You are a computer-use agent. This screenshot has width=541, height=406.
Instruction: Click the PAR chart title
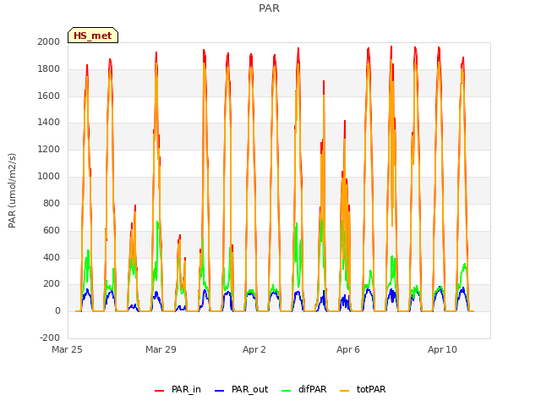tap(269, 8)
